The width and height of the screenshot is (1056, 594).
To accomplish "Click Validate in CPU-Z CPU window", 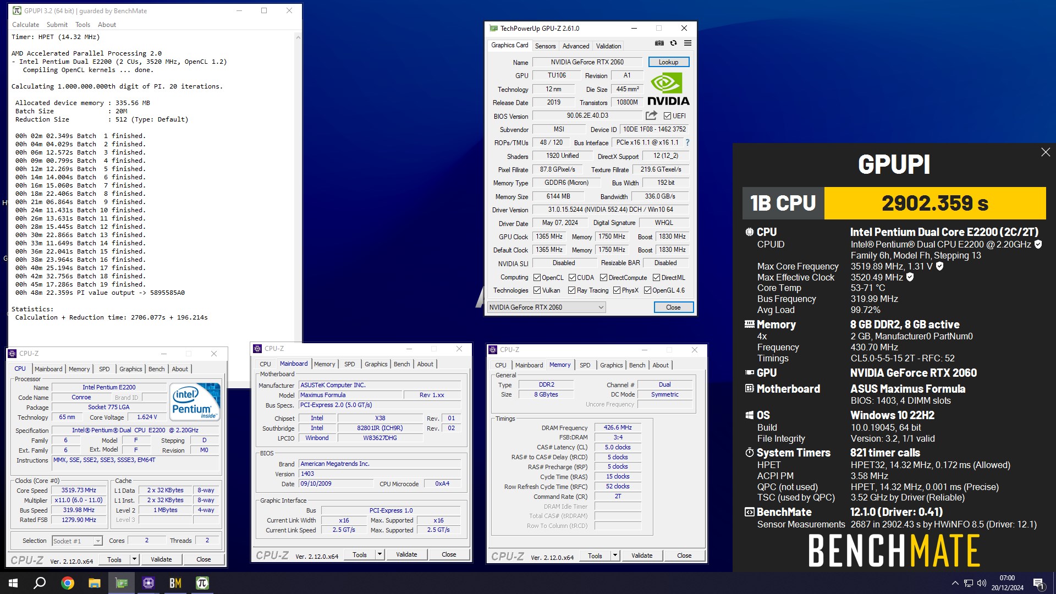I will (x=161, y=559).
